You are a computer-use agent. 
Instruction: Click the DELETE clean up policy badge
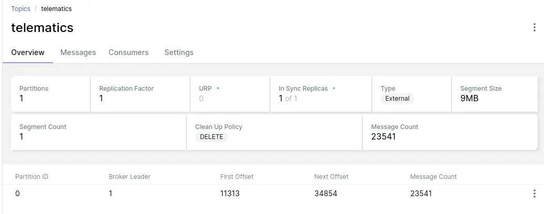pos(212,137)
